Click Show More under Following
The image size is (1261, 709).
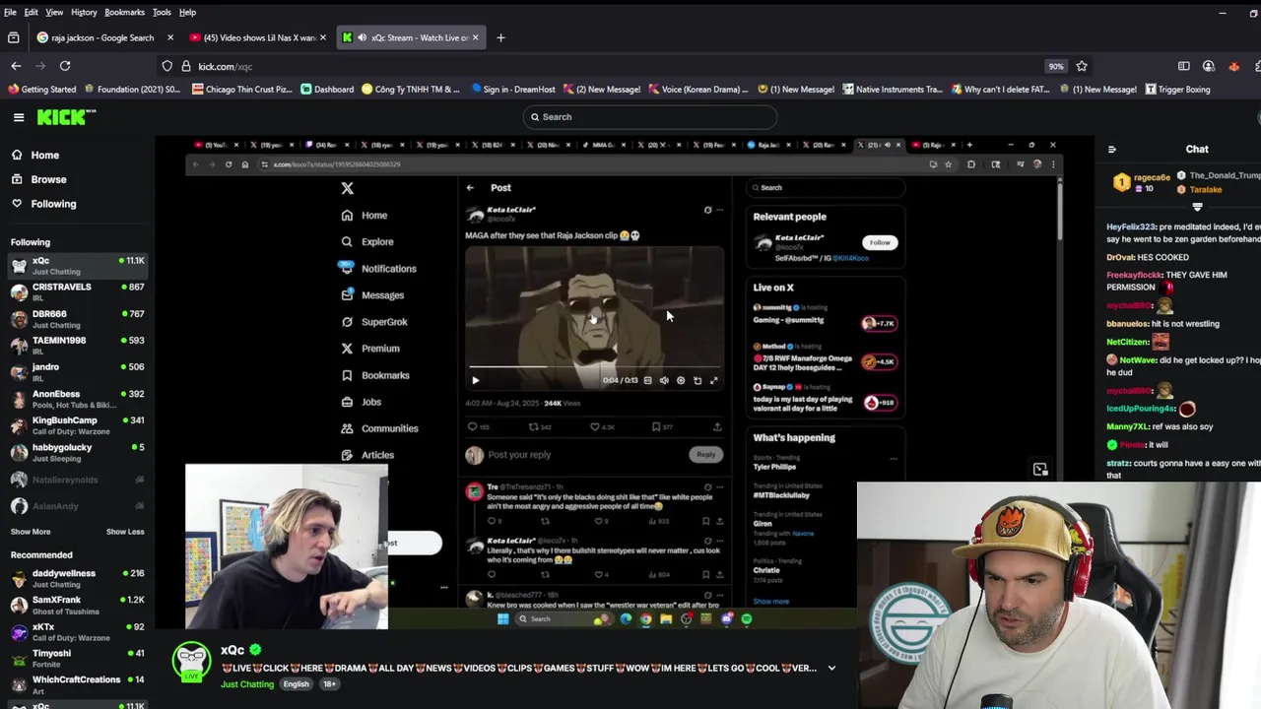click(31, 532)
